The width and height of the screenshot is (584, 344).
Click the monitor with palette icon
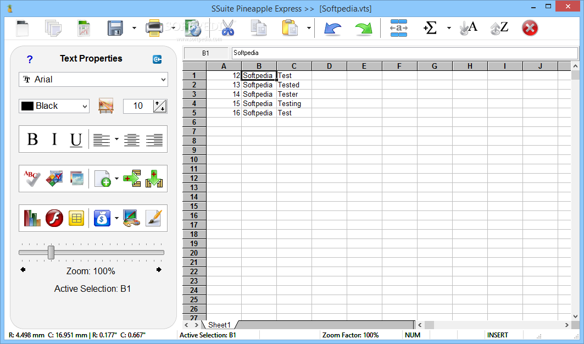pyautogui.click(x=132, y=218)
